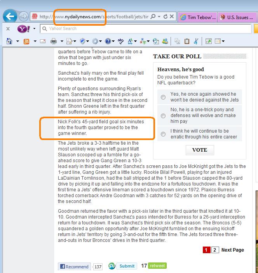Expand the Safety shield dropdown arrow

(87, 41)
